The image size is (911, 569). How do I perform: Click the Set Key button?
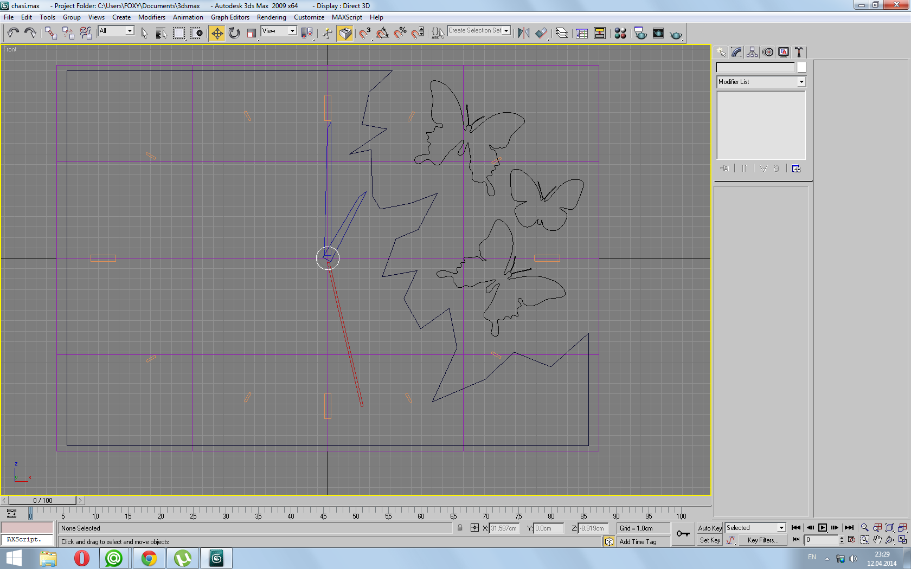click(710, 540)
